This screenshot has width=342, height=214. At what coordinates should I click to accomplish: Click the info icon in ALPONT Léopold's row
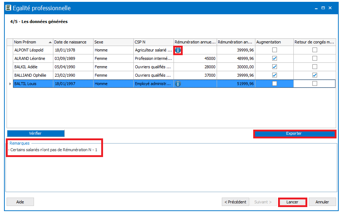tap(178, 50)
